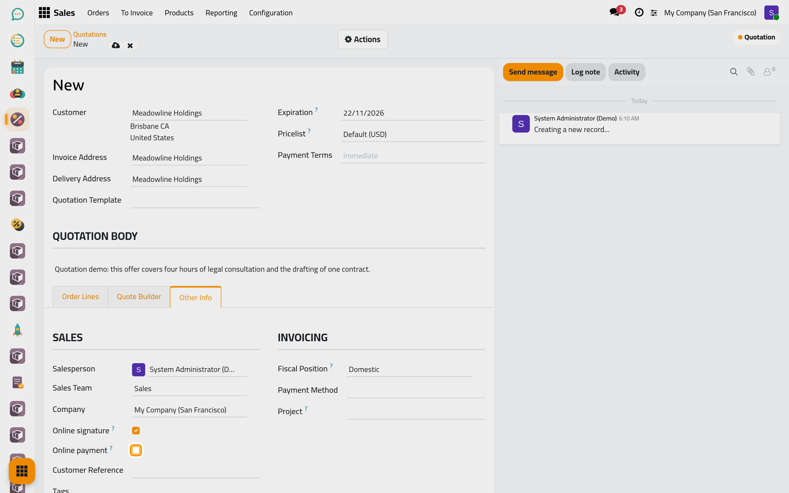This screenshot has width=789, height=493.
Task: Open the Calendar app in sidebar
Action: click(17, 67)
